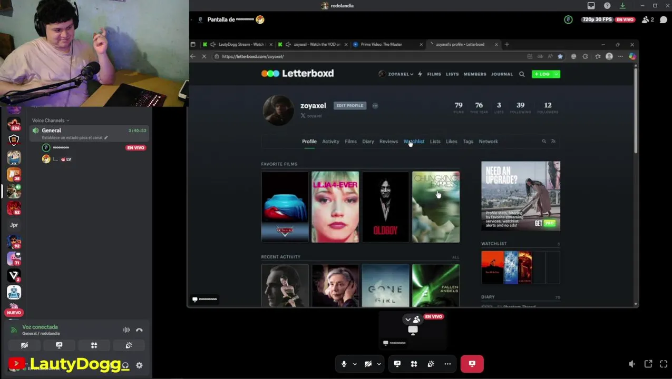Open Network profile tab
The height and width of the screenshot is (379, 672).
(x=488, y=141)
